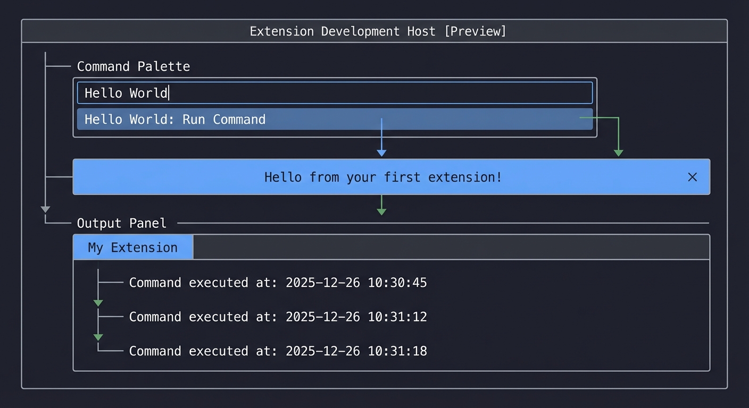
Task: Dismiss the 'Hello from your first extension!' notification
Action: [692, 177]
